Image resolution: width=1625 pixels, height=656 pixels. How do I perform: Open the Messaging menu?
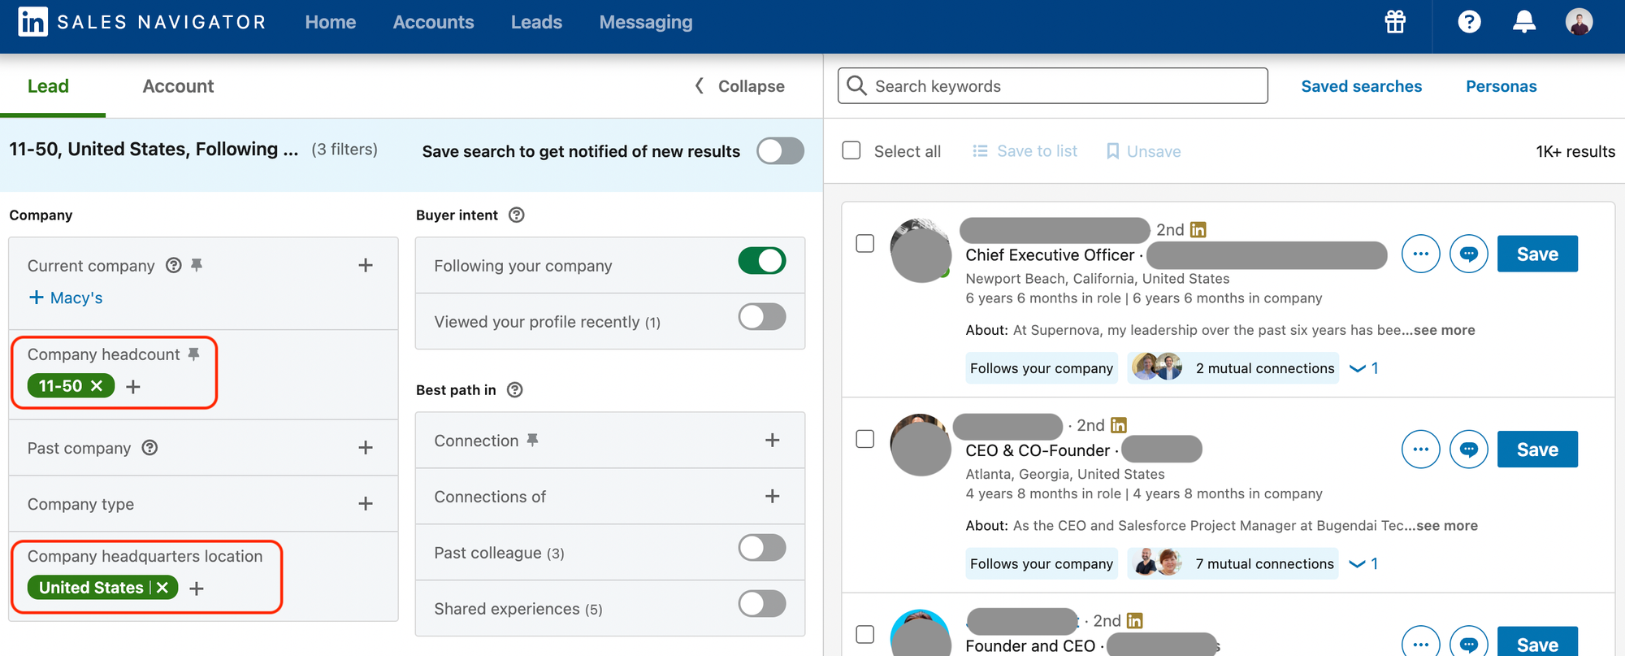(646, 22)
